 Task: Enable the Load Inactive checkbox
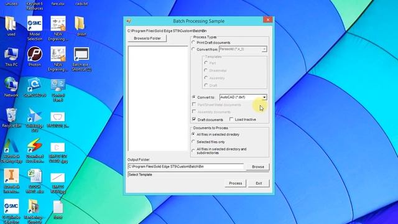point(231,119)
